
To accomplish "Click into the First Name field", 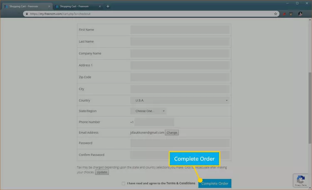I will 180,30.
